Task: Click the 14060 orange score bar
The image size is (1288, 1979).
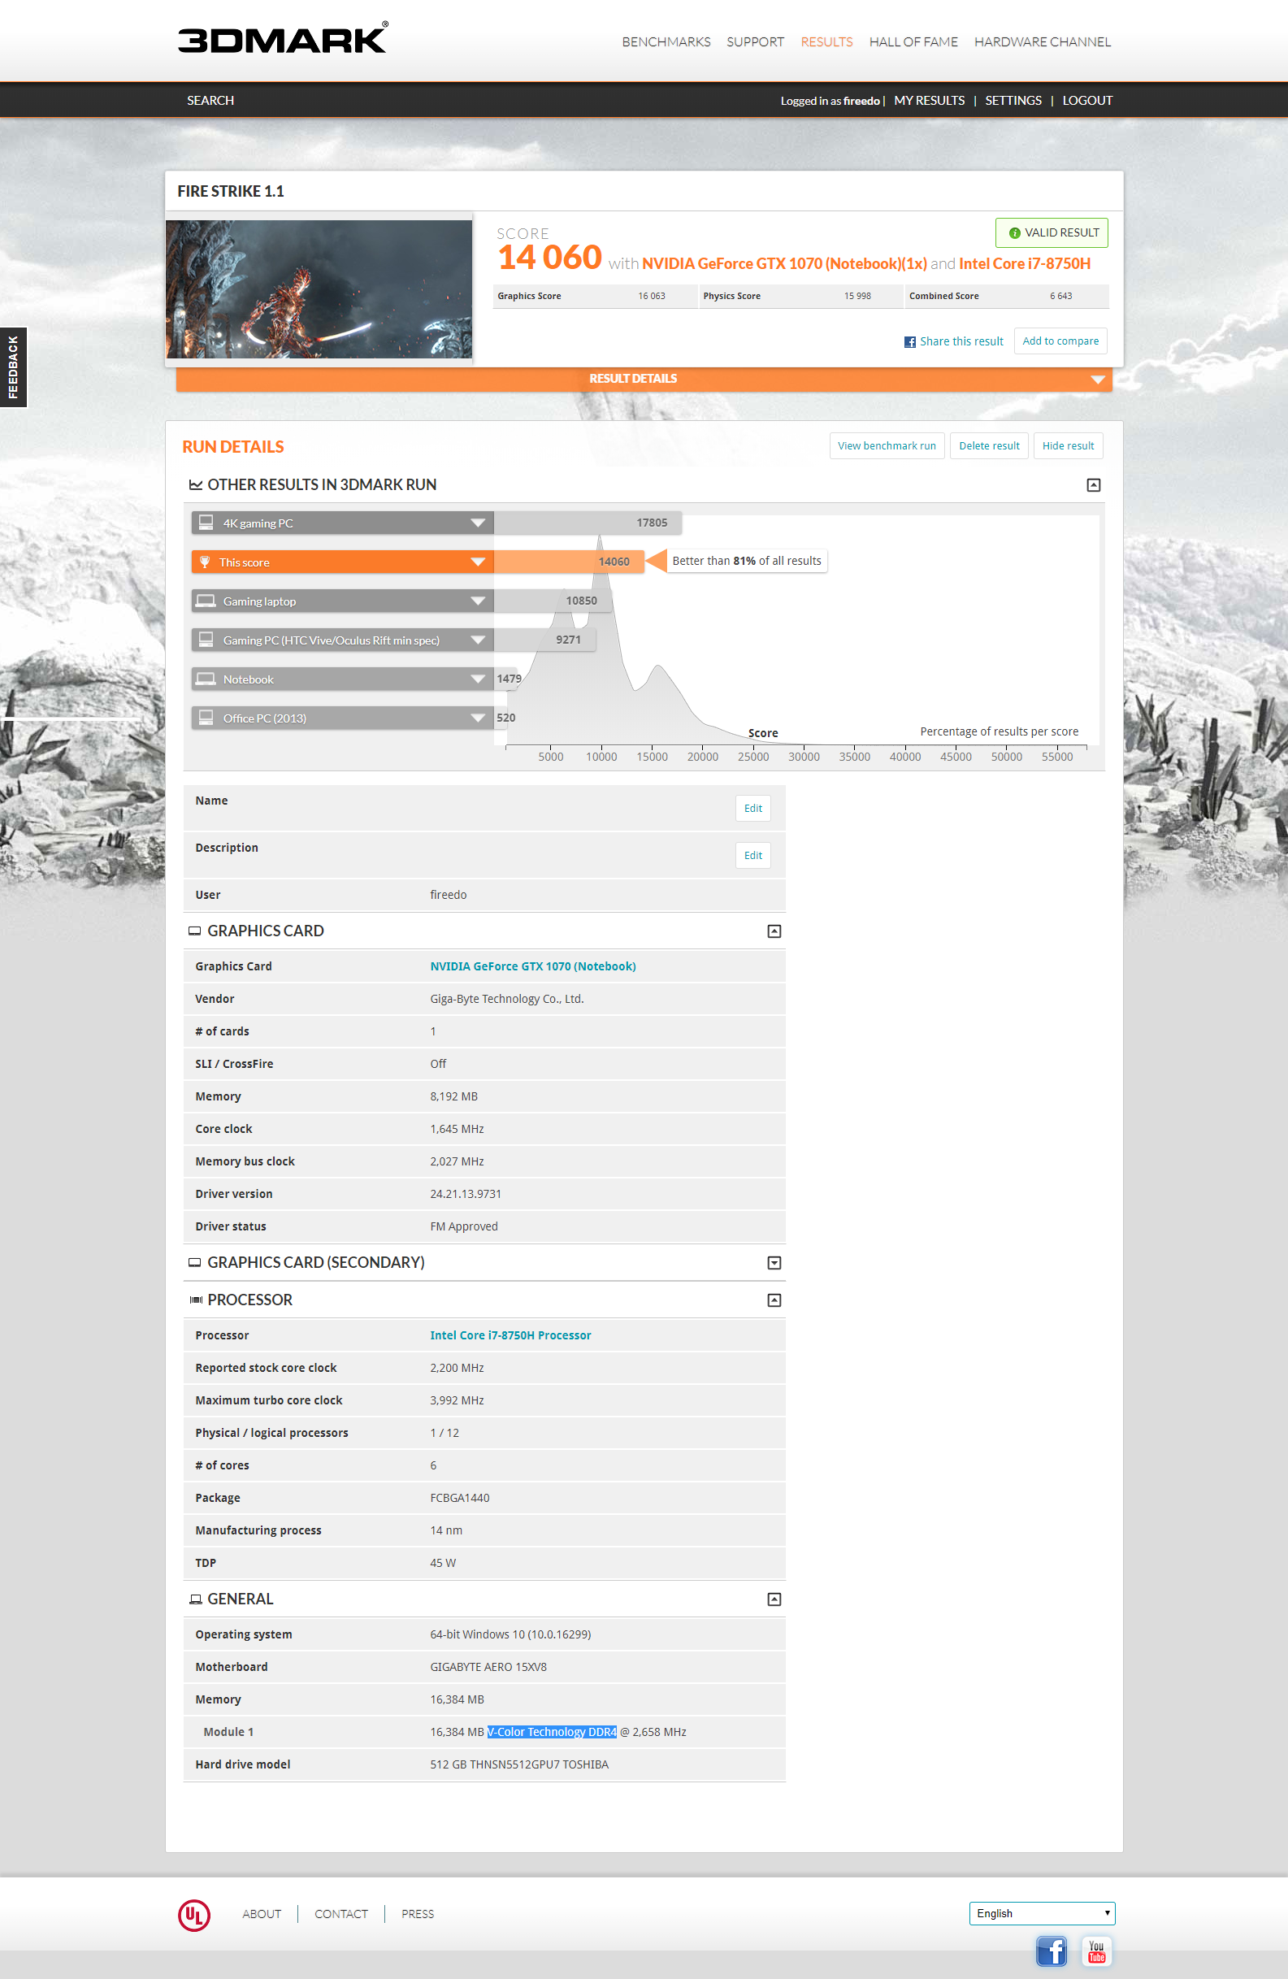Action: pyautogui.click(x=569, y=562)
